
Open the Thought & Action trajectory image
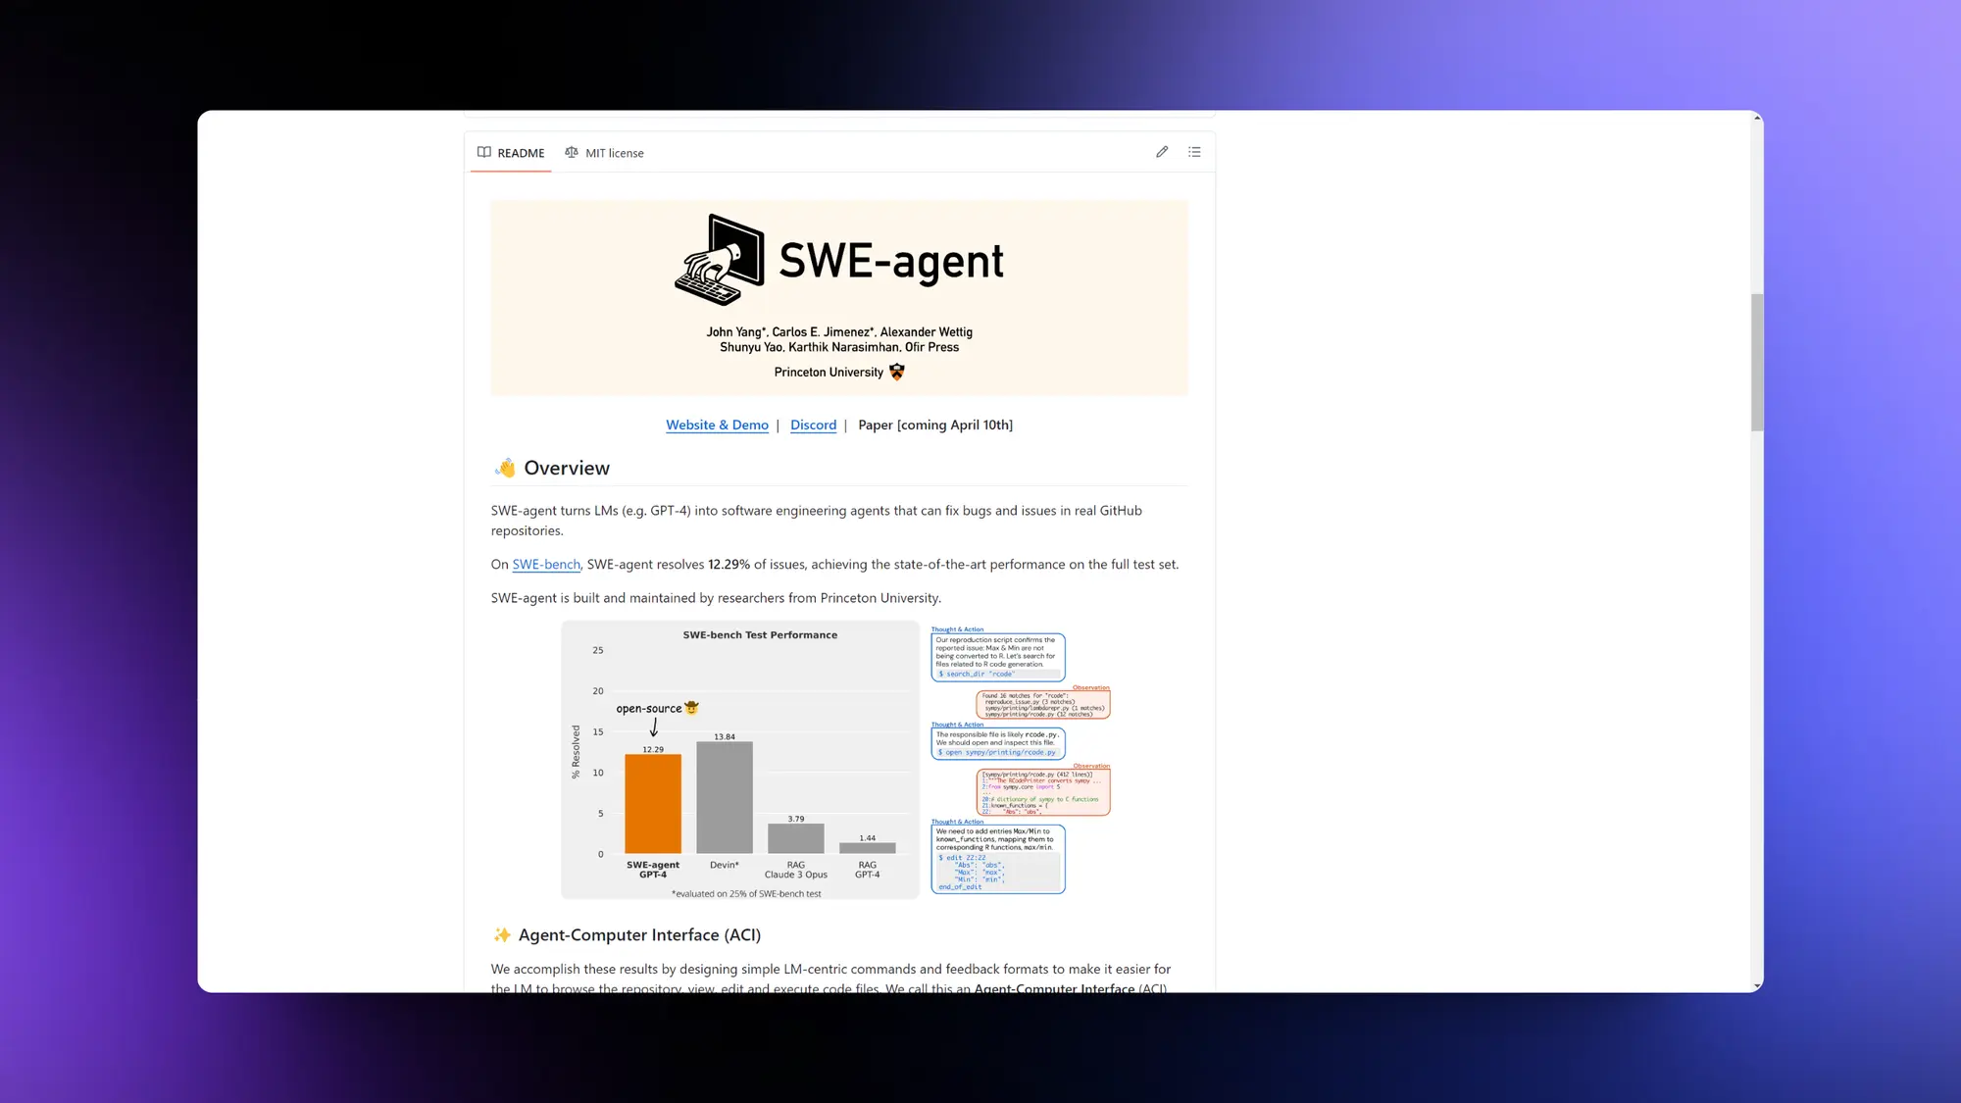point(1020,760)
